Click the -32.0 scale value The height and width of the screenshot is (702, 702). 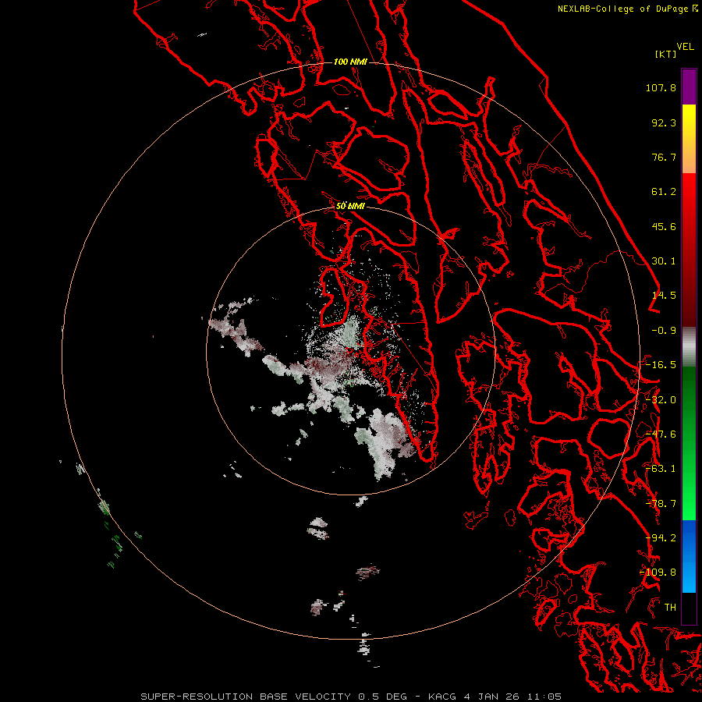(x=661, y=400)
